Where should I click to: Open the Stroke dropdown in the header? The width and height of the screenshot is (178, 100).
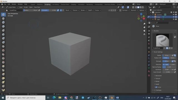click(83, 10)
